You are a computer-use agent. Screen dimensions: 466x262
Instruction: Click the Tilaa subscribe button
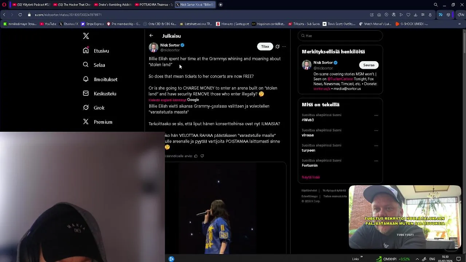[265, 47]
